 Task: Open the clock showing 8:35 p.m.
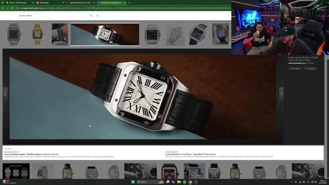(x=323, y=182)
